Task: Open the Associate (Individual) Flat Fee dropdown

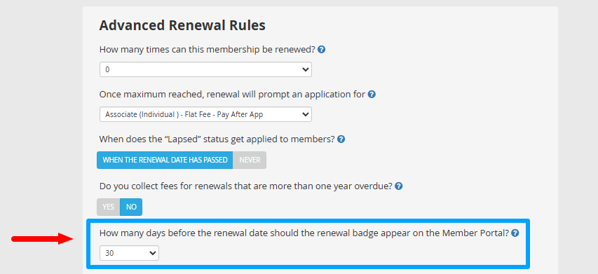Action: tap(205, 114)
